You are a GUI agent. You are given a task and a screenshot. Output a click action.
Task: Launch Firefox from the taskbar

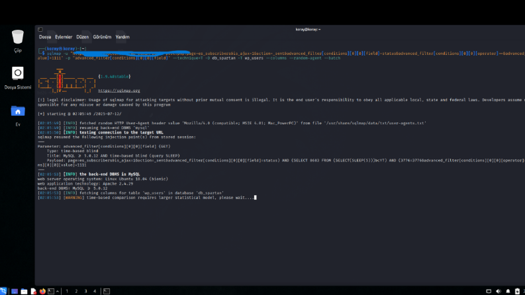click(42, 291)
